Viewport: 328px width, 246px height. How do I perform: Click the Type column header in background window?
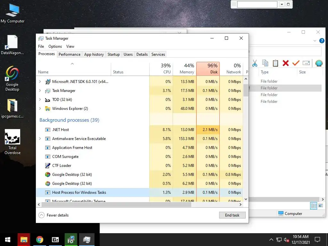point(278,72)
